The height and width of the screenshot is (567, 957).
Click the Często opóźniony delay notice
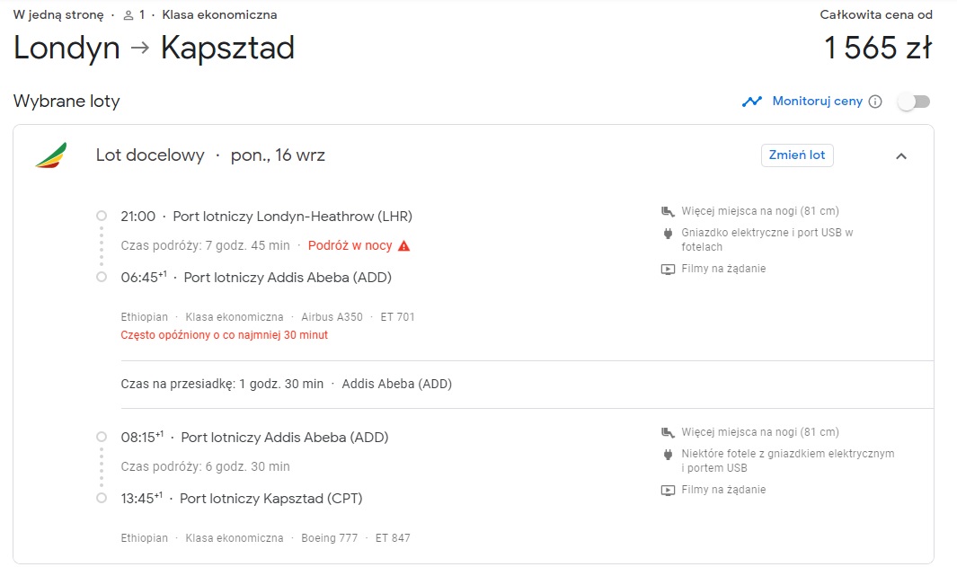coord(224,335)
